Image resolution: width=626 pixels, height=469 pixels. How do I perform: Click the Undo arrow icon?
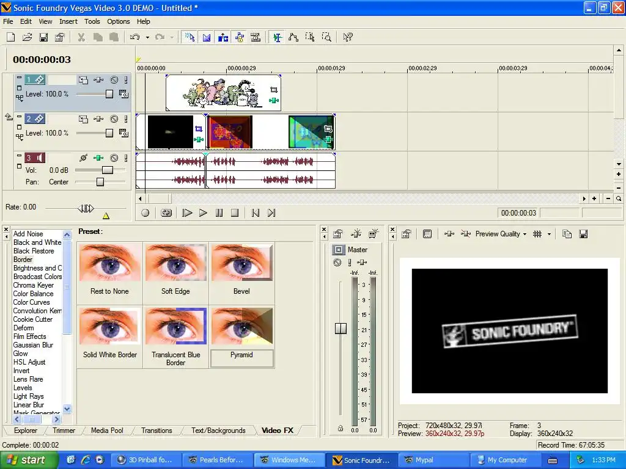tap(134, 37)
